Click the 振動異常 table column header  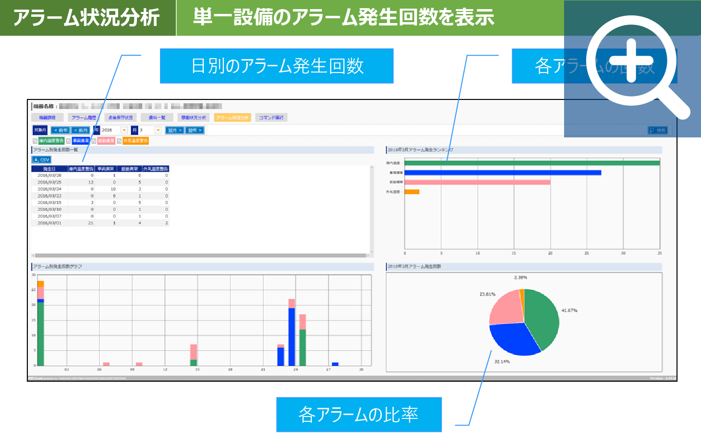(x=129, y=169)
